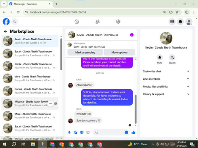198x148 pixels.
Task: Send a voice clip microphone icon
Action: pyautogui.click(x=69, y=133)
